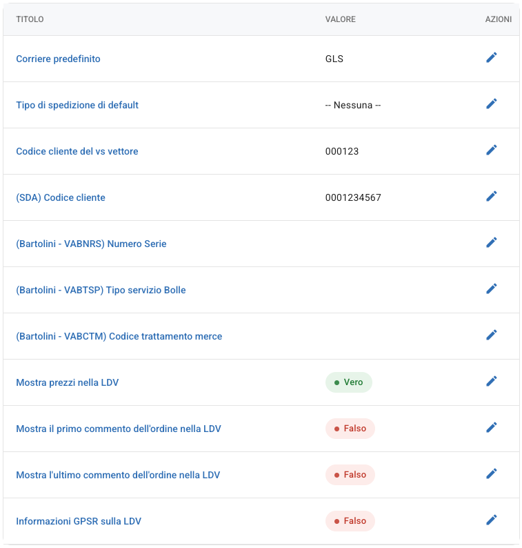The height and width of the screenshot is (548, 522).
Task: Click the Codice cliente del vs vettore link
Action: pos(77,151)
